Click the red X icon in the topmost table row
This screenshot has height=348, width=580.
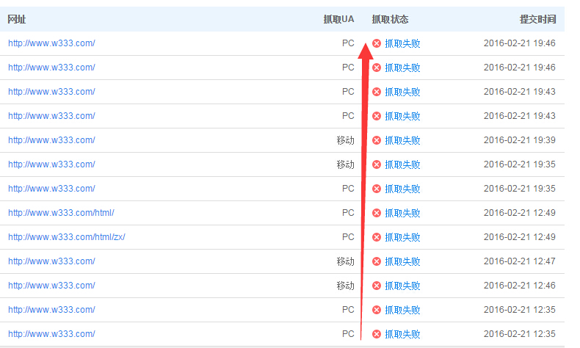[x=377, y=43]
